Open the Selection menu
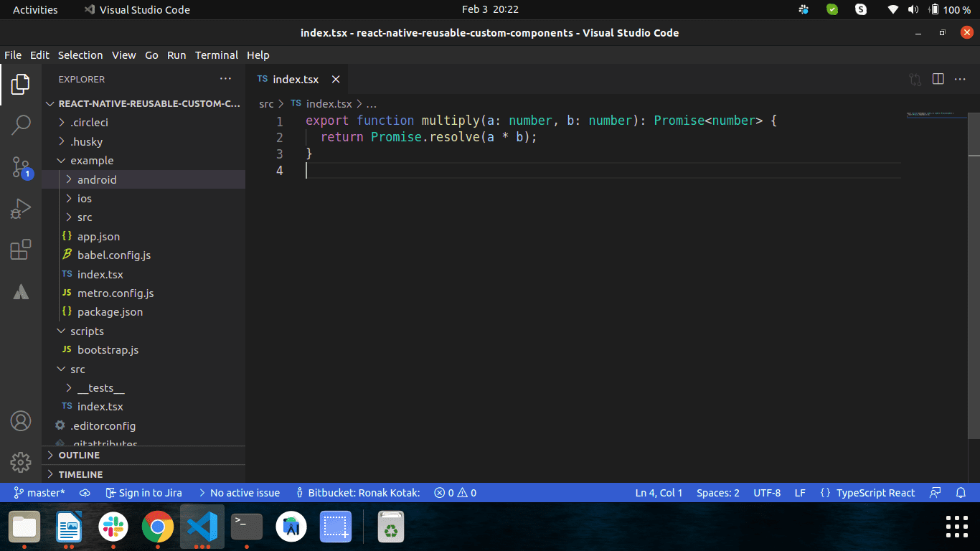This screenshot has width=980, height=551. click(80, 55)
